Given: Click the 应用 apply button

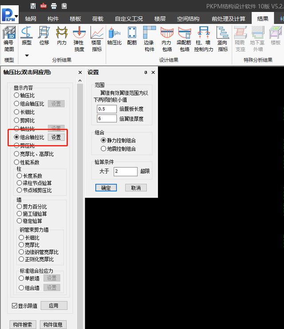Looking at the screenshot, I should (54, 305).
